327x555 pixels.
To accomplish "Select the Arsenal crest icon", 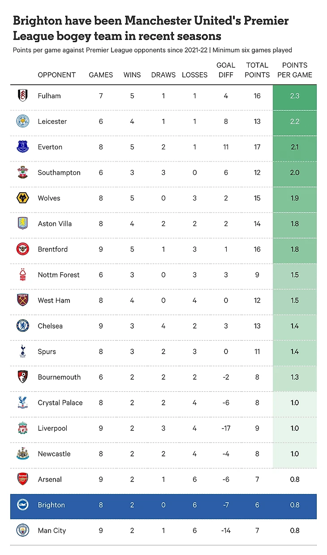I will click(x=22, y=479).
